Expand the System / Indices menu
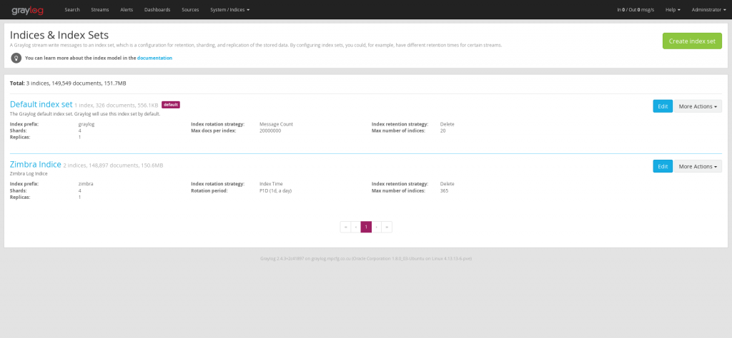This screenshot has height=338, width=732. [229, 9]
